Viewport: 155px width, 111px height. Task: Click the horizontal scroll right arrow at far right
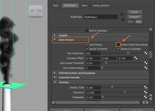pyautogui.click(x=147, y=102)
